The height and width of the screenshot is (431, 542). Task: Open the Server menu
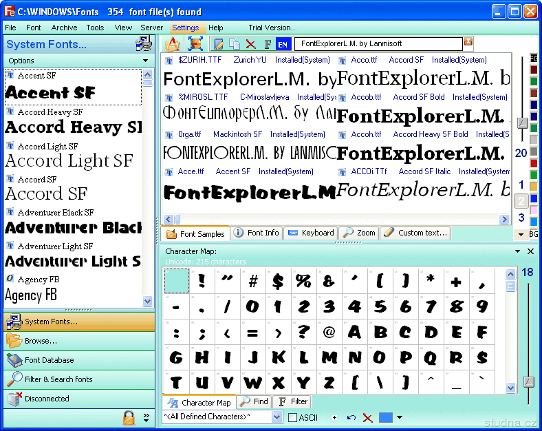pyautogui.click(x=151, y=28)
